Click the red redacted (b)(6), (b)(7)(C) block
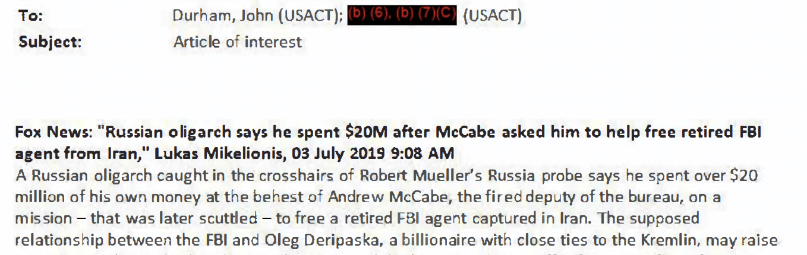807x255 pixels. pyautogui.click(x=402, y=15)
